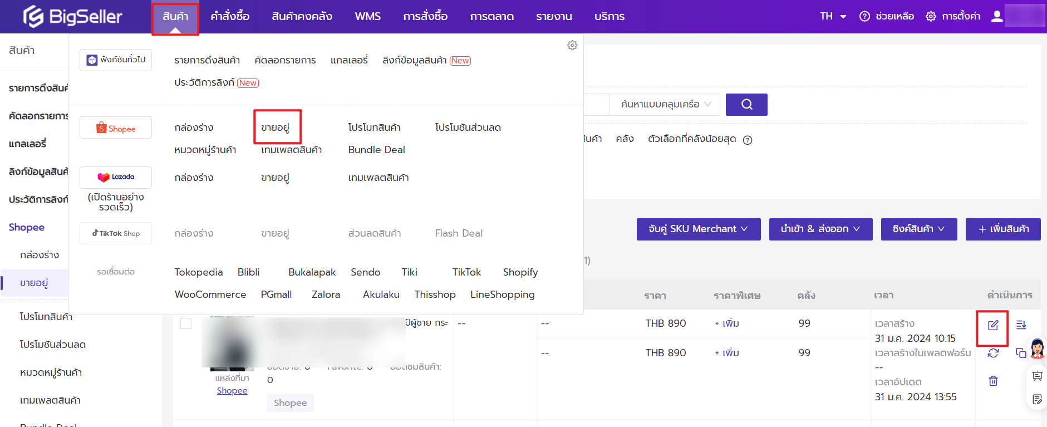The width and height of the screenshot is (1047, 427).
Task: Open the การตลาด top menu
Action: pyautogui.click(x=491, y=16)
